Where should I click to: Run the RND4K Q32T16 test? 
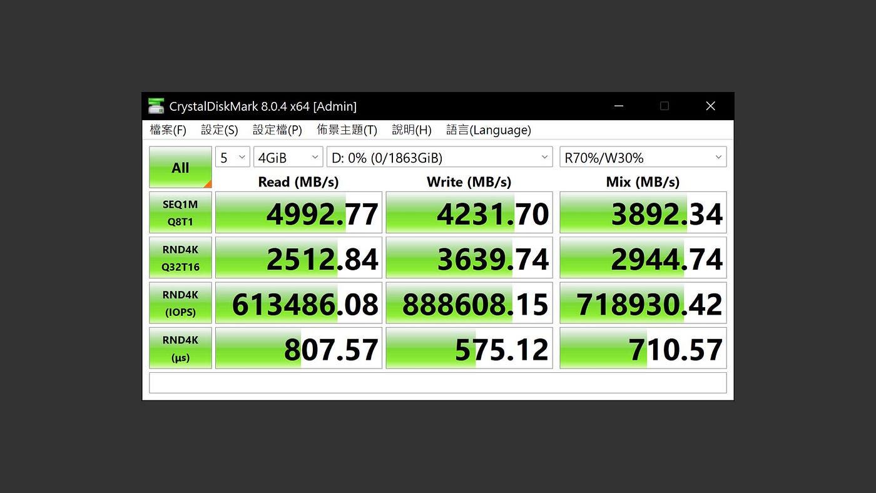[180, 258]
